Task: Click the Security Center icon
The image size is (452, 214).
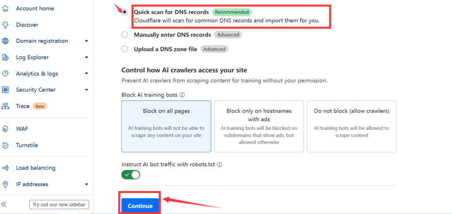Action: (x=5, y=90)
